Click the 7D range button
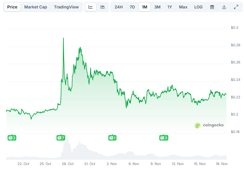 (132, 7)
